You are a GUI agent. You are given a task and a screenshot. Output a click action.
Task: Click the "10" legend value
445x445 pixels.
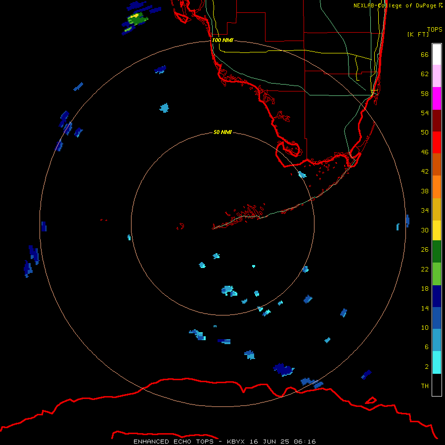(425, 328)
